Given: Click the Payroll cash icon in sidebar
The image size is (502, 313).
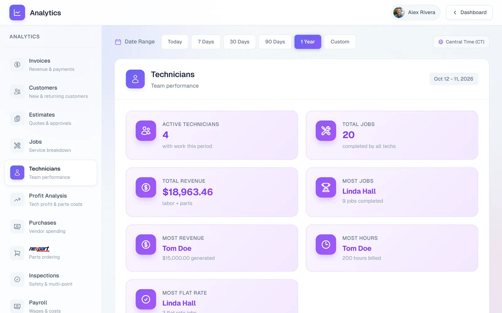Looking at the screenshot, I should pos(17,306).
